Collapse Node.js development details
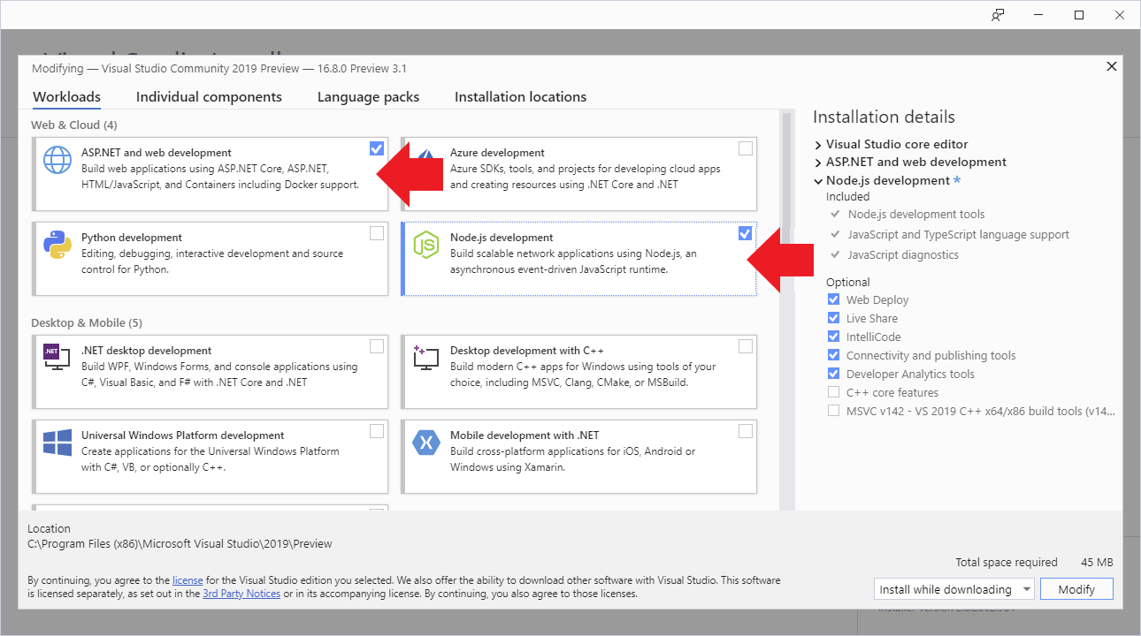1141x636 pixels. tap(818, 181)
